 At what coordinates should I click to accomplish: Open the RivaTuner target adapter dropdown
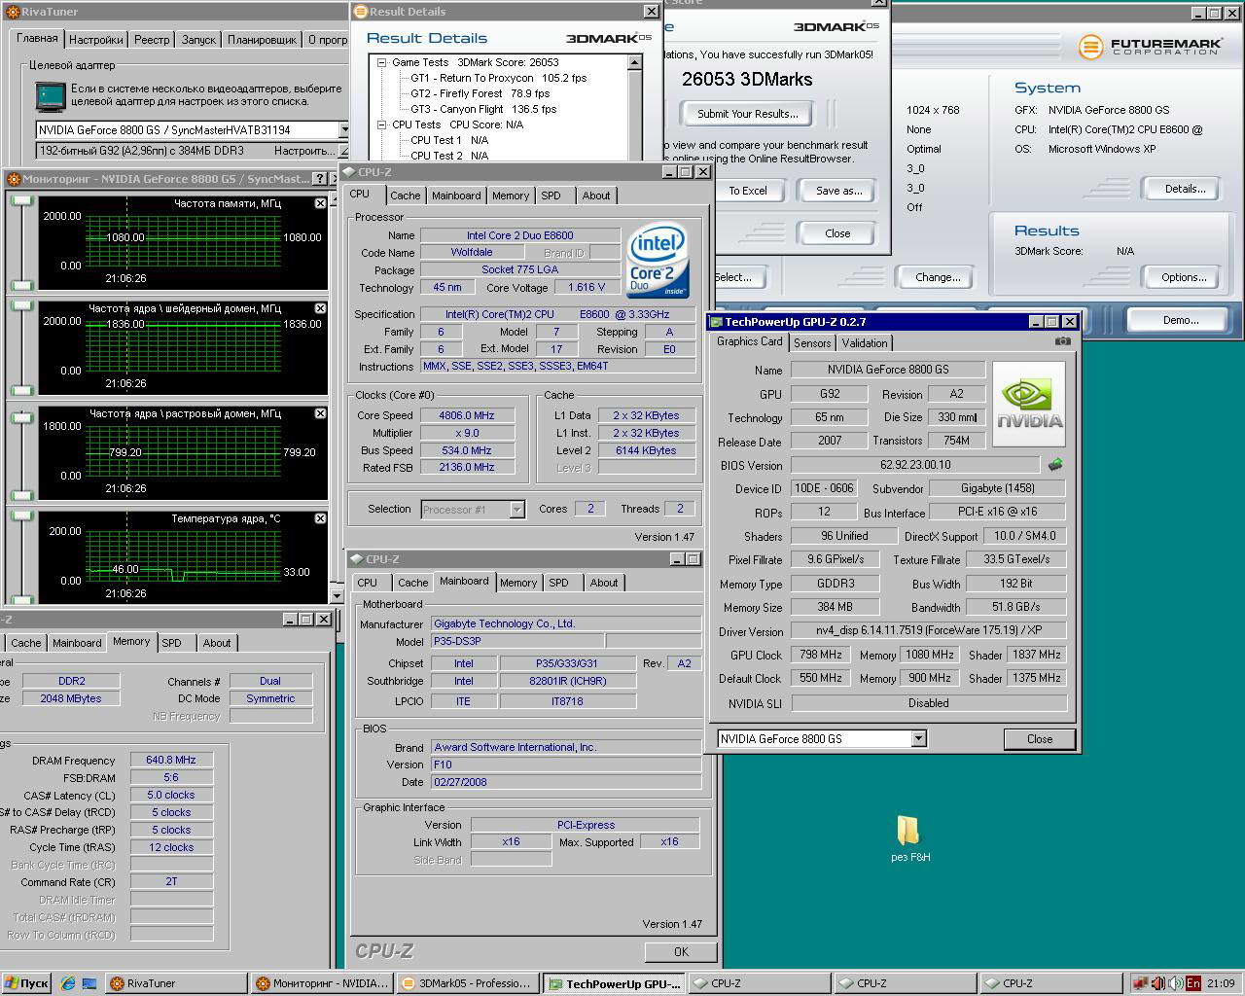(342, 129)
